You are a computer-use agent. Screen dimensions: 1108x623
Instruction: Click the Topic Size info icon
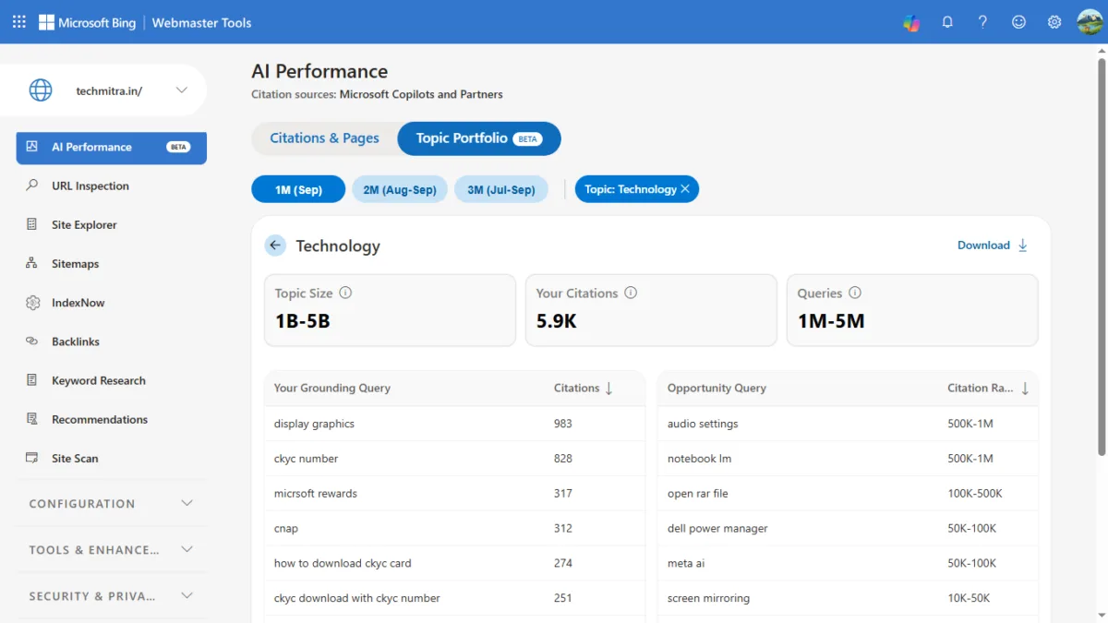(345, 293)
